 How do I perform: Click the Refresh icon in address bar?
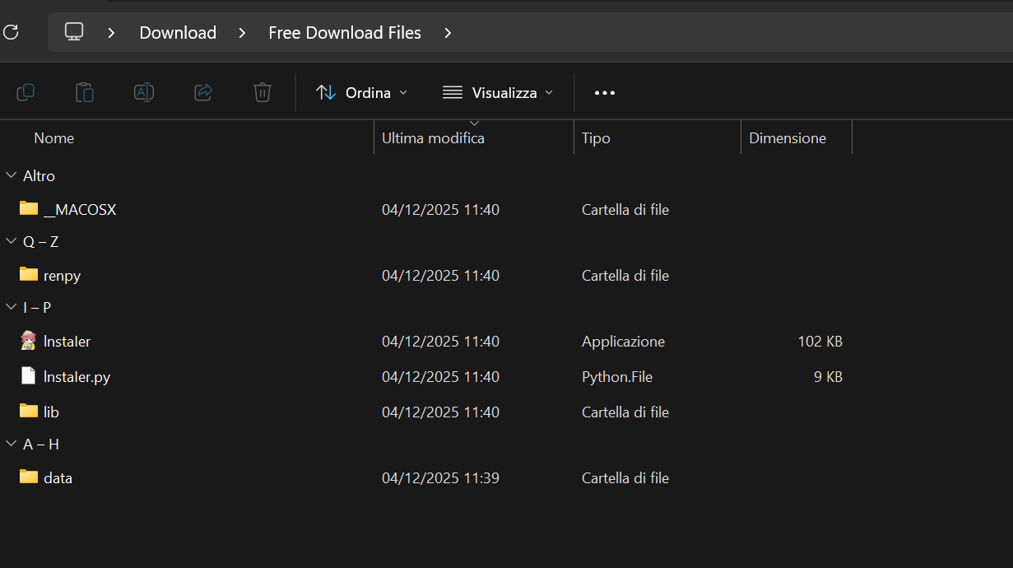pyautogui.click(x=11, y=32)
